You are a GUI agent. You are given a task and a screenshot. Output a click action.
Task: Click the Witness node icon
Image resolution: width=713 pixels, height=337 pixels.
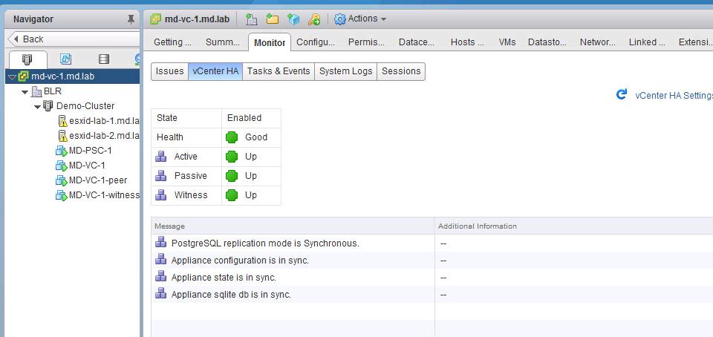[161, 195]
